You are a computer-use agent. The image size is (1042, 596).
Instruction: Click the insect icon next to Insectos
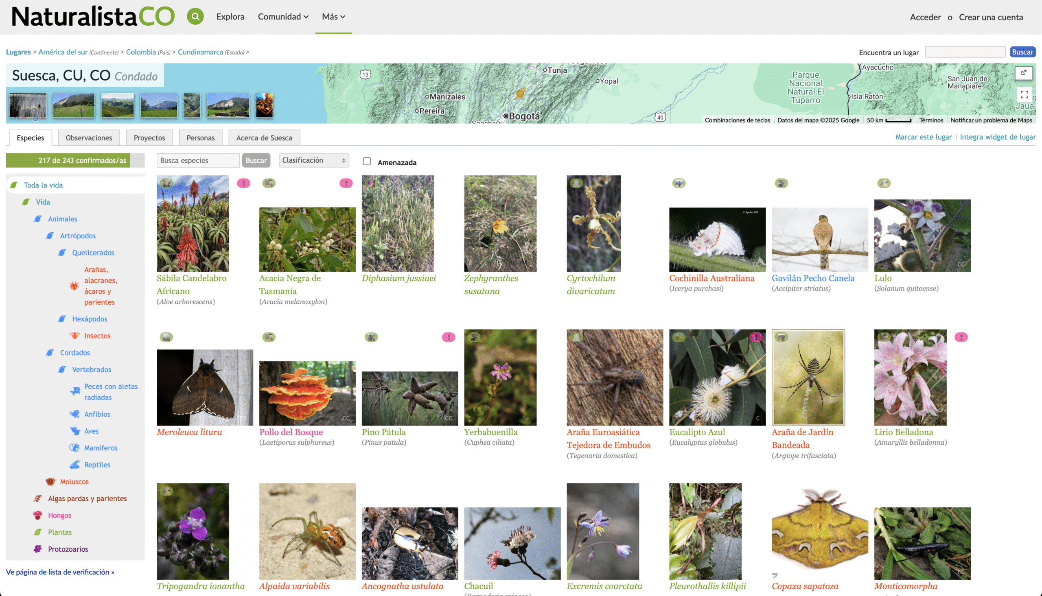[74, 336]
